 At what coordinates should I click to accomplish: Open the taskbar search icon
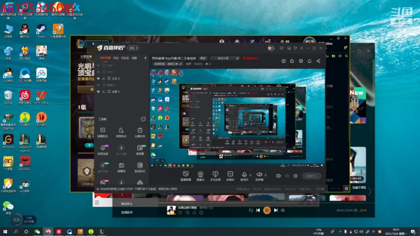click(16, 231)
